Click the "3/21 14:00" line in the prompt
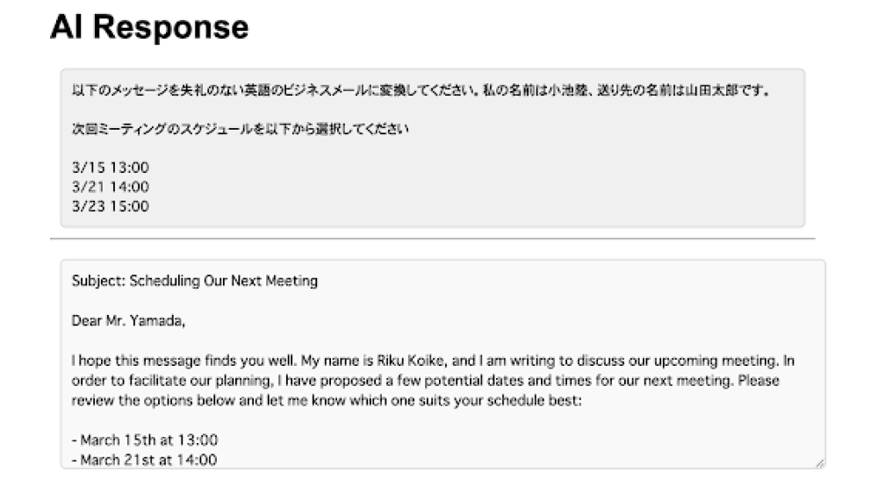The height and width of the screenshot is (494, 878). tap(111, 187)
